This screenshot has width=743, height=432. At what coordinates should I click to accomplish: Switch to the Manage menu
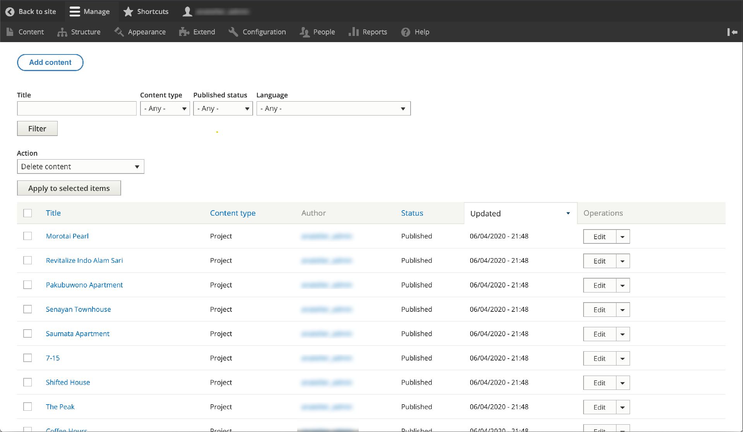[x=89, y=12]
